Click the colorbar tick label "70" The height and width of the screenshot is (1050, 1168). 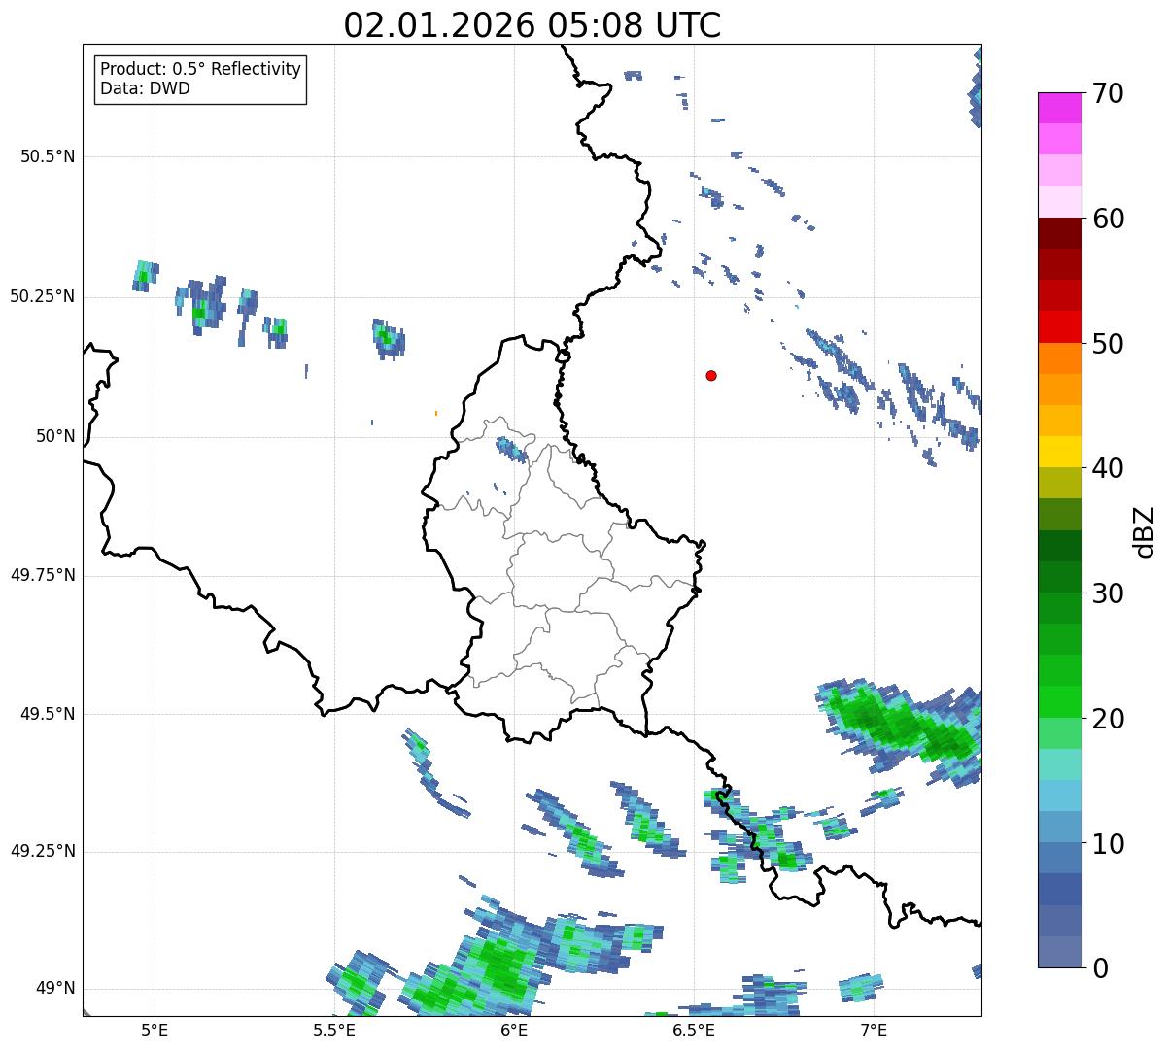pyautogui.click(x=1107, y=93)
